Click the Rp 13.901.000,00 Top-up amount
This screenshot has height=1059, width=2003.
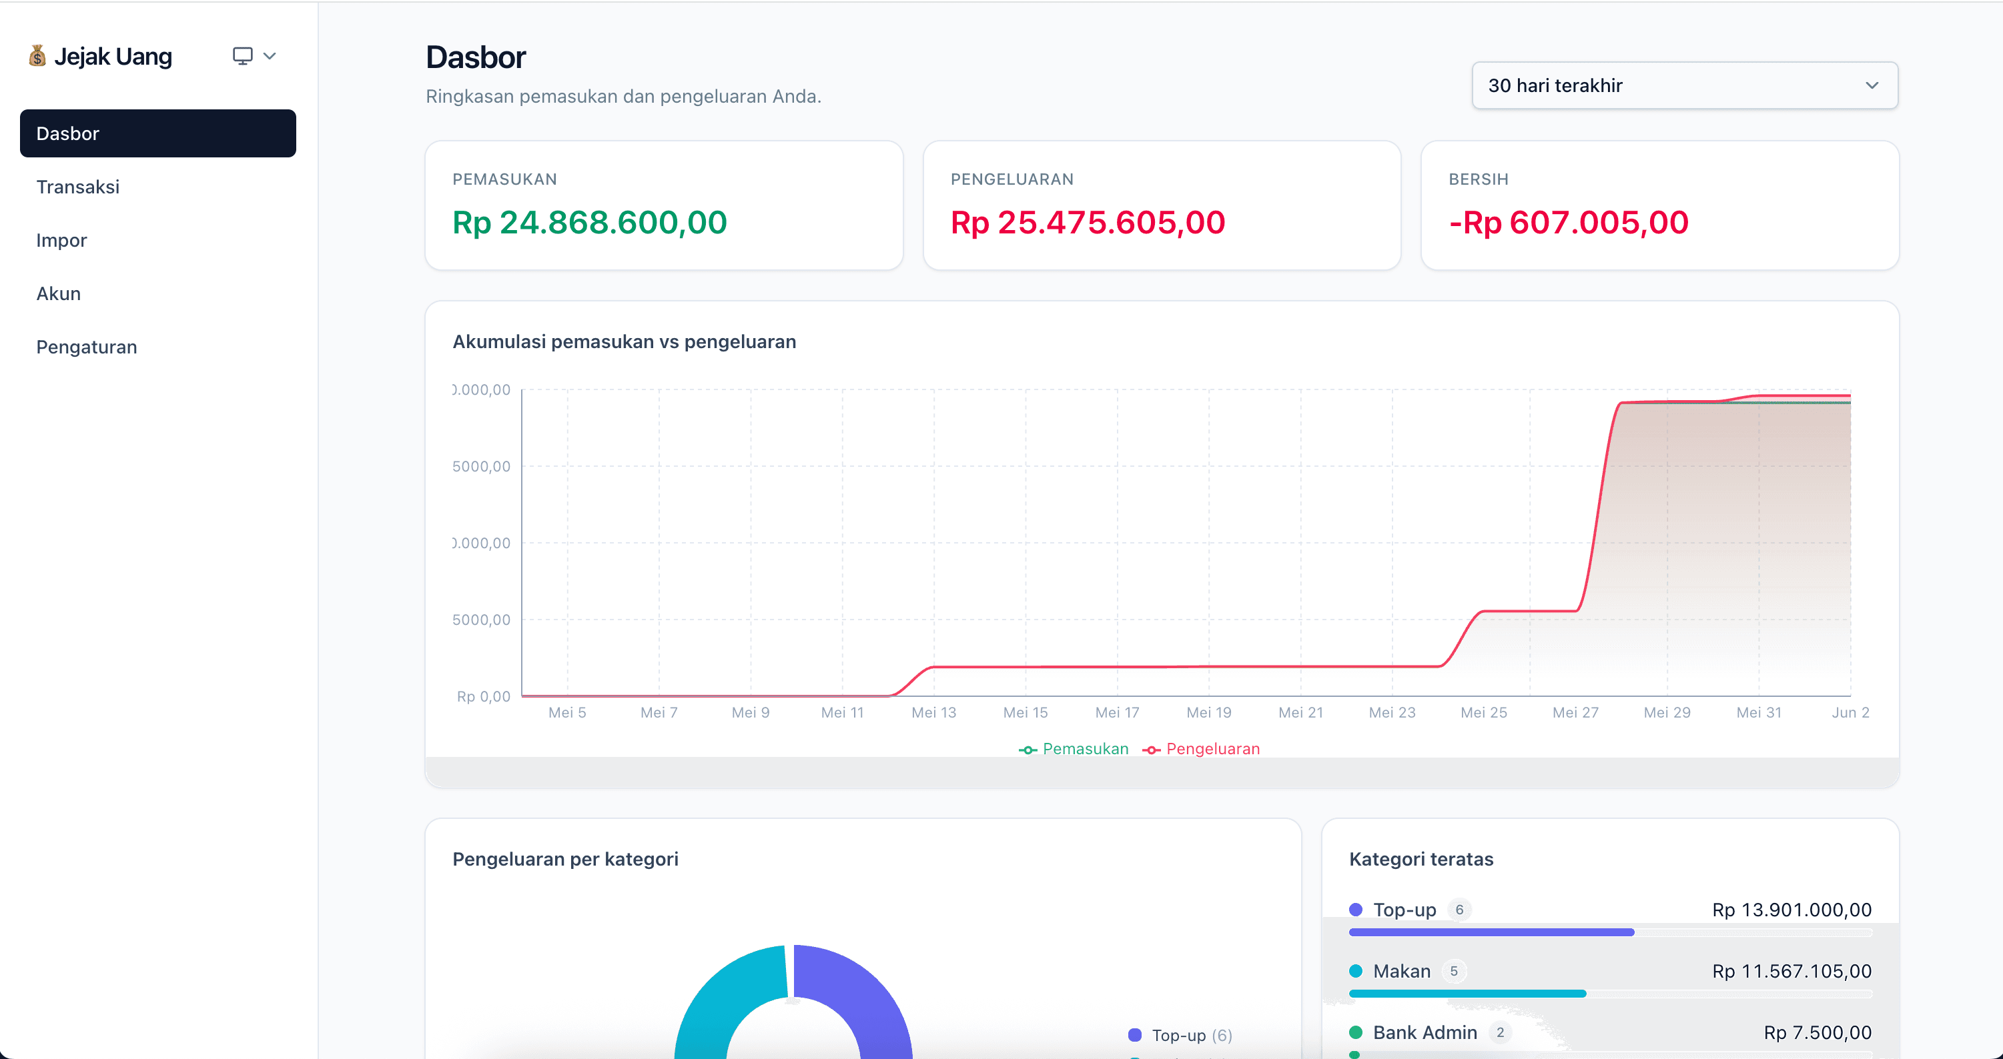pyautogui.click(x=1792, y=910)
